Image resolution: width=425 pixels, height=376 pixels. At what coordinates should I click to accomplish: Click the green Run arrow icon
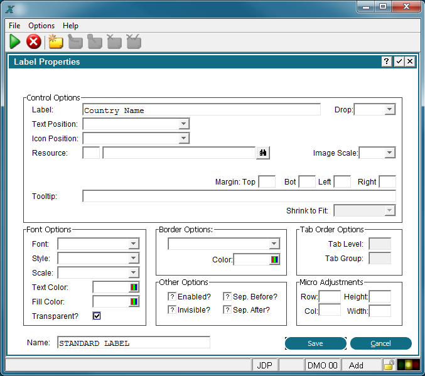pos(14,42)
